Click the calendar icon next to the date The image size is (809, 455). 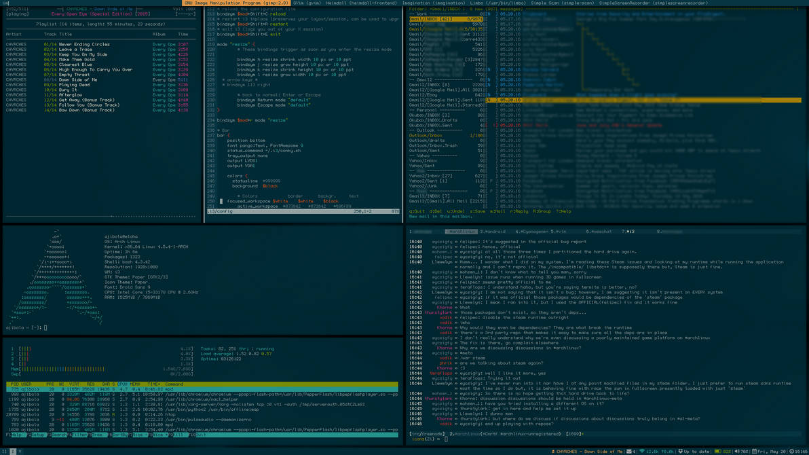coord(754,452)
